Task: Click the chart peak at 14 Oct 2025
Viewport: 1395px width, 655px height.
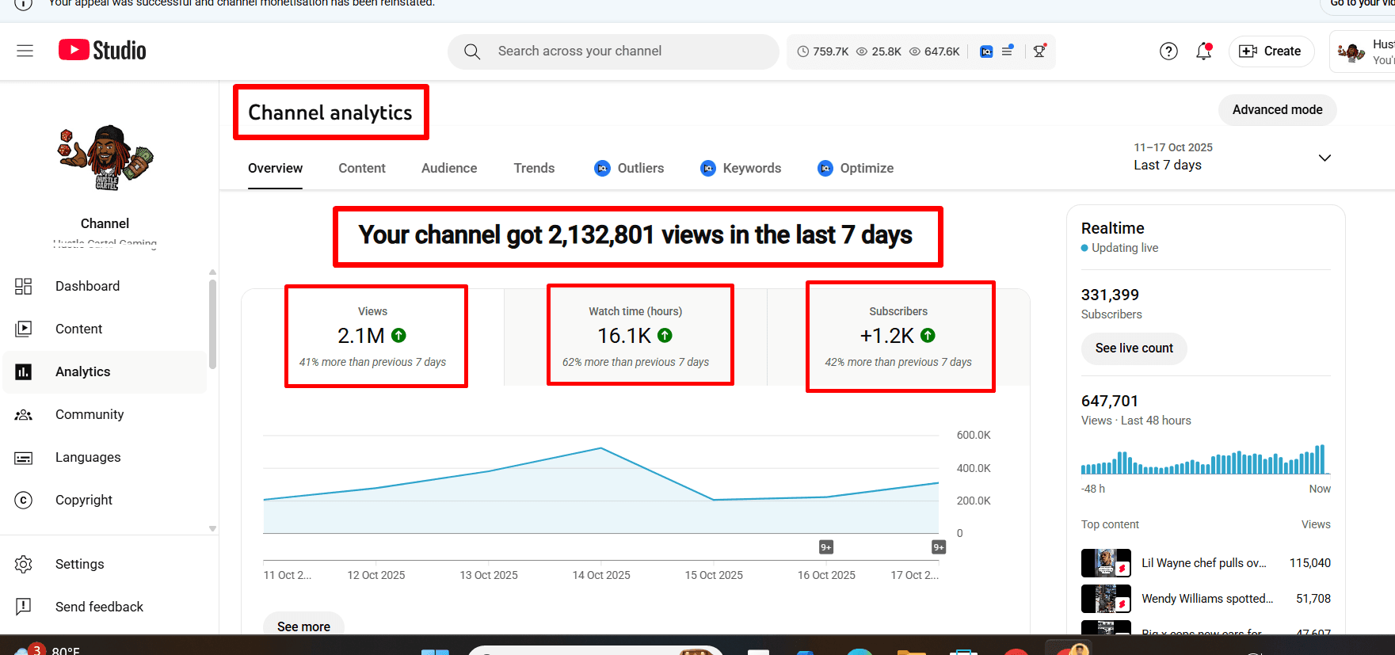Action: (x=601, y=448)
